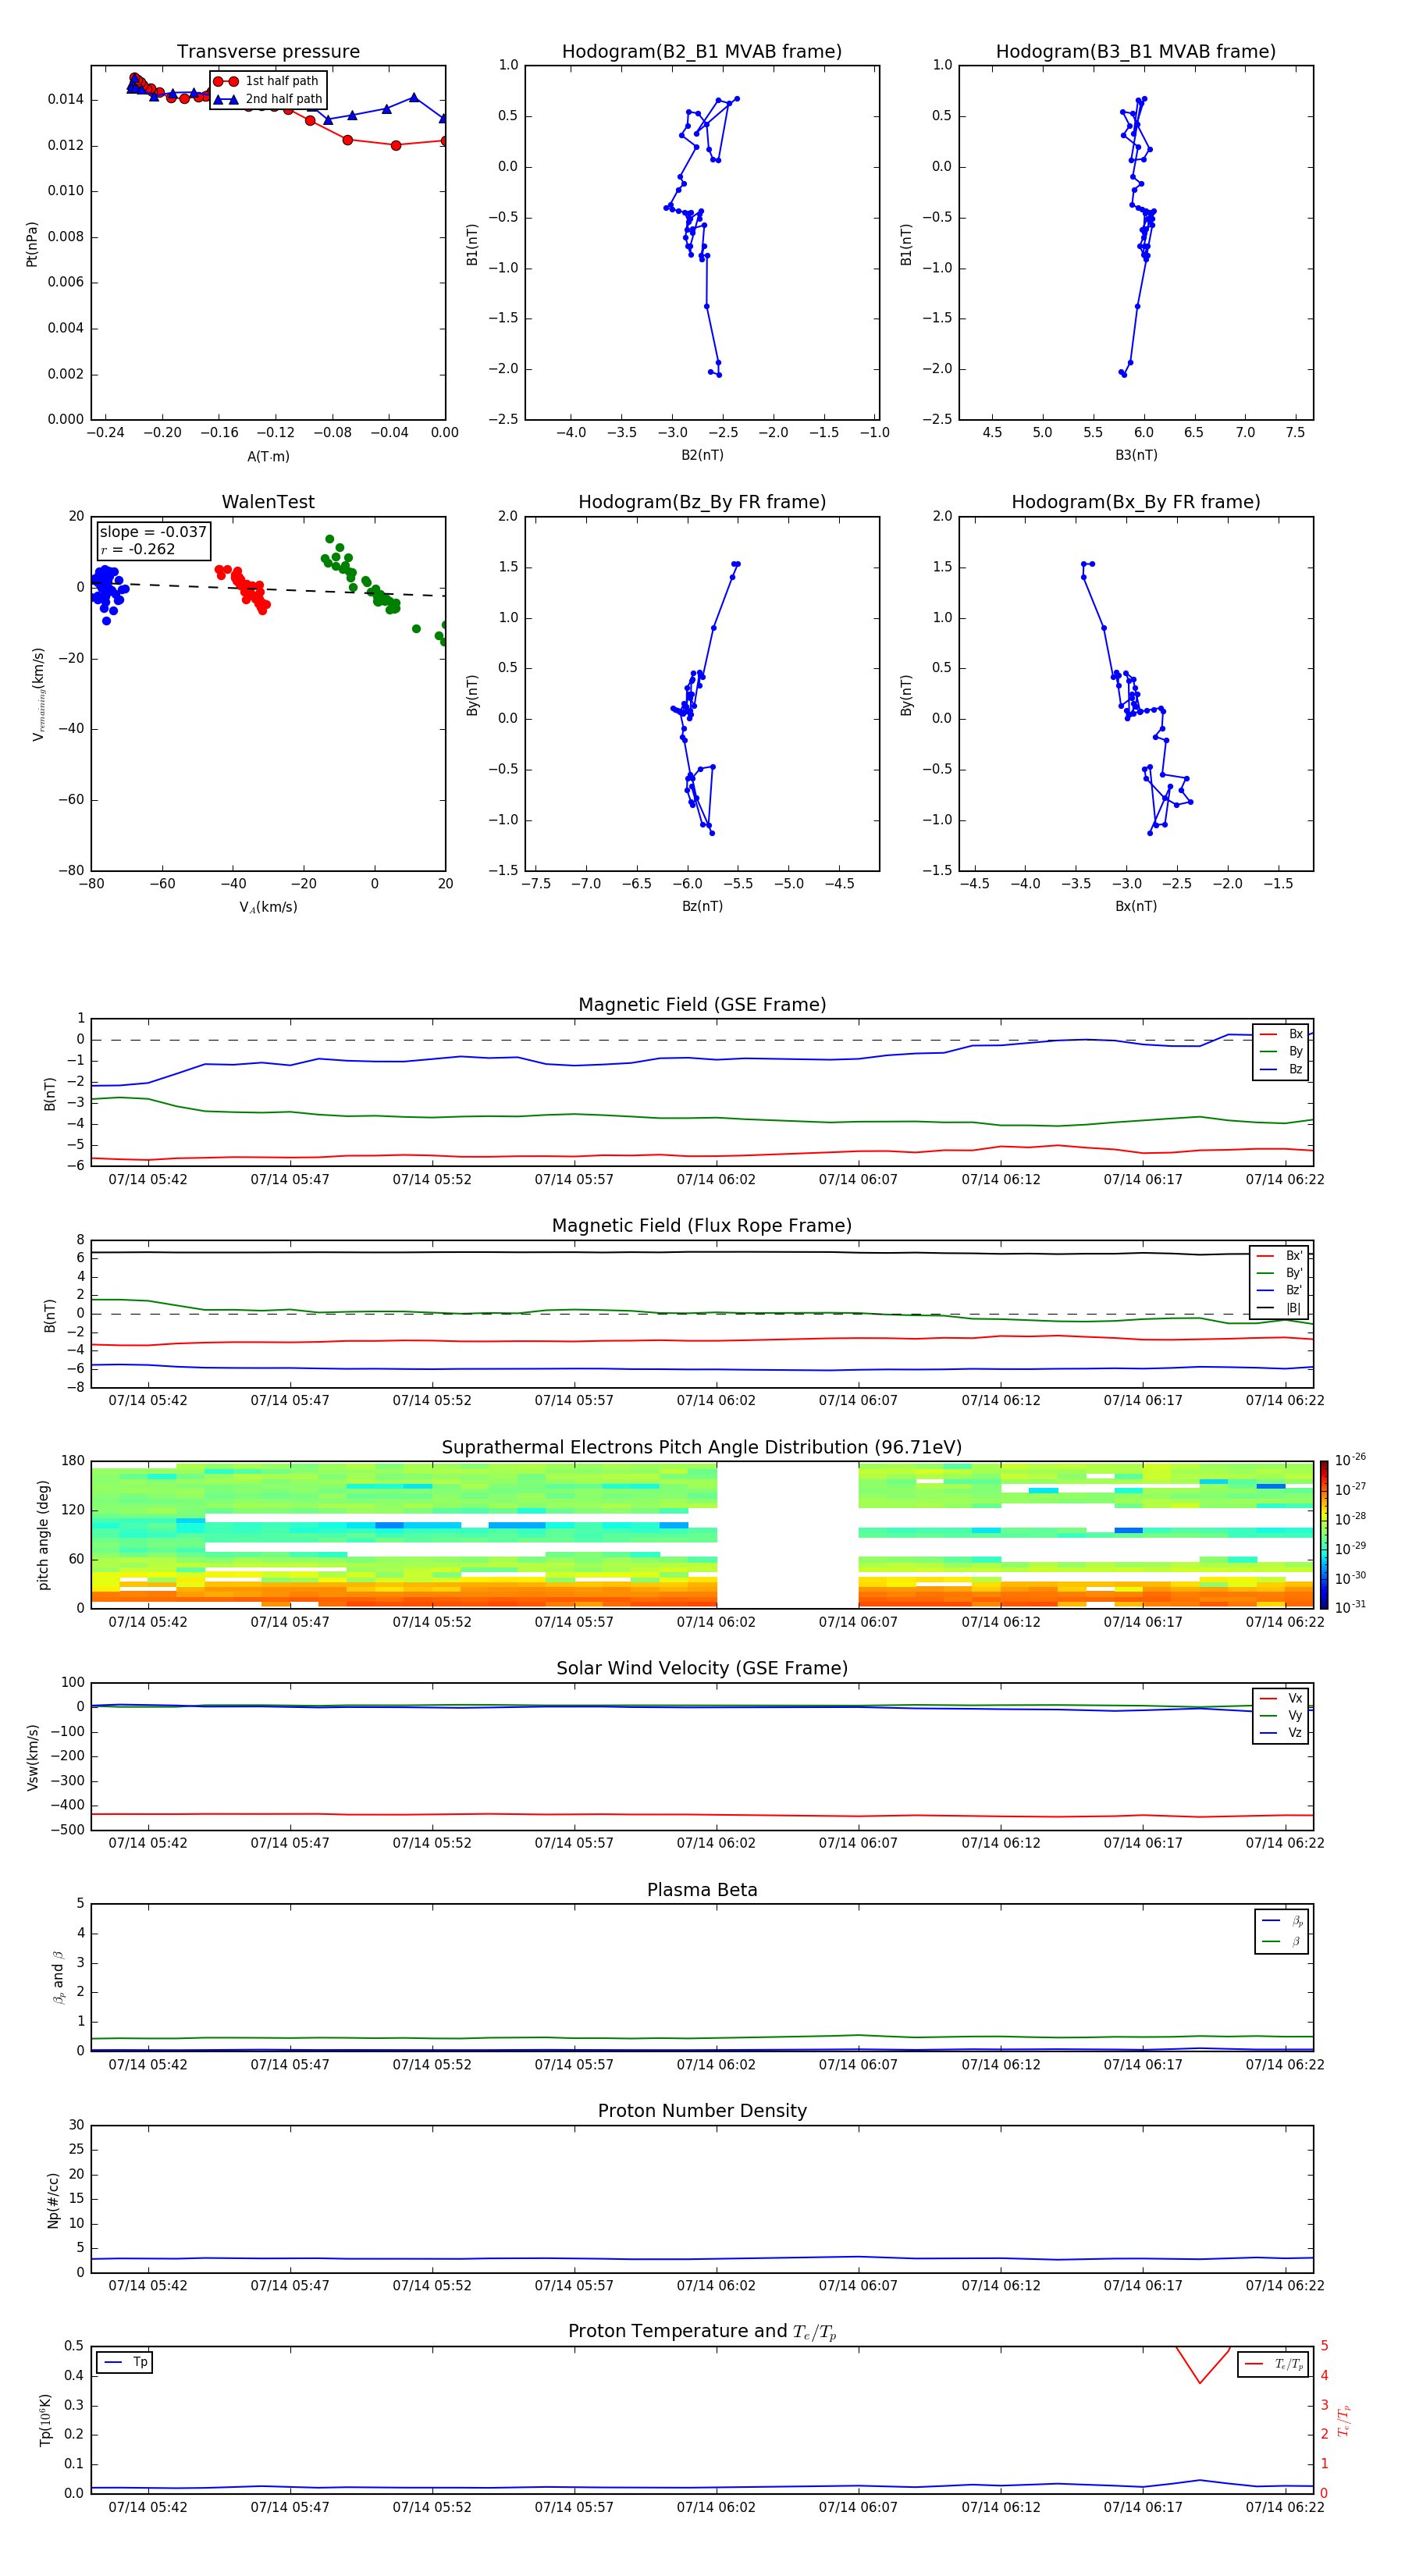Click the "Bz(nT)" x-axis label
1405x2576 pixels.
point(702,906)
